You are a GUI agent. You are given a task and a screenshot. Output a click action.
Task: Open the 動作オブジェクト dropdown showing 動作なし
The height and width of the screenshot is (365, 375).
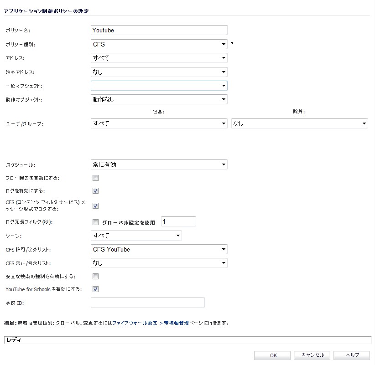click(x=159, y=99)
